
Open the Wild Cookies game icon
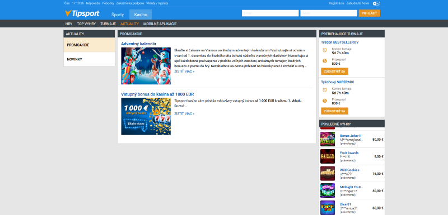click(328, 174)
